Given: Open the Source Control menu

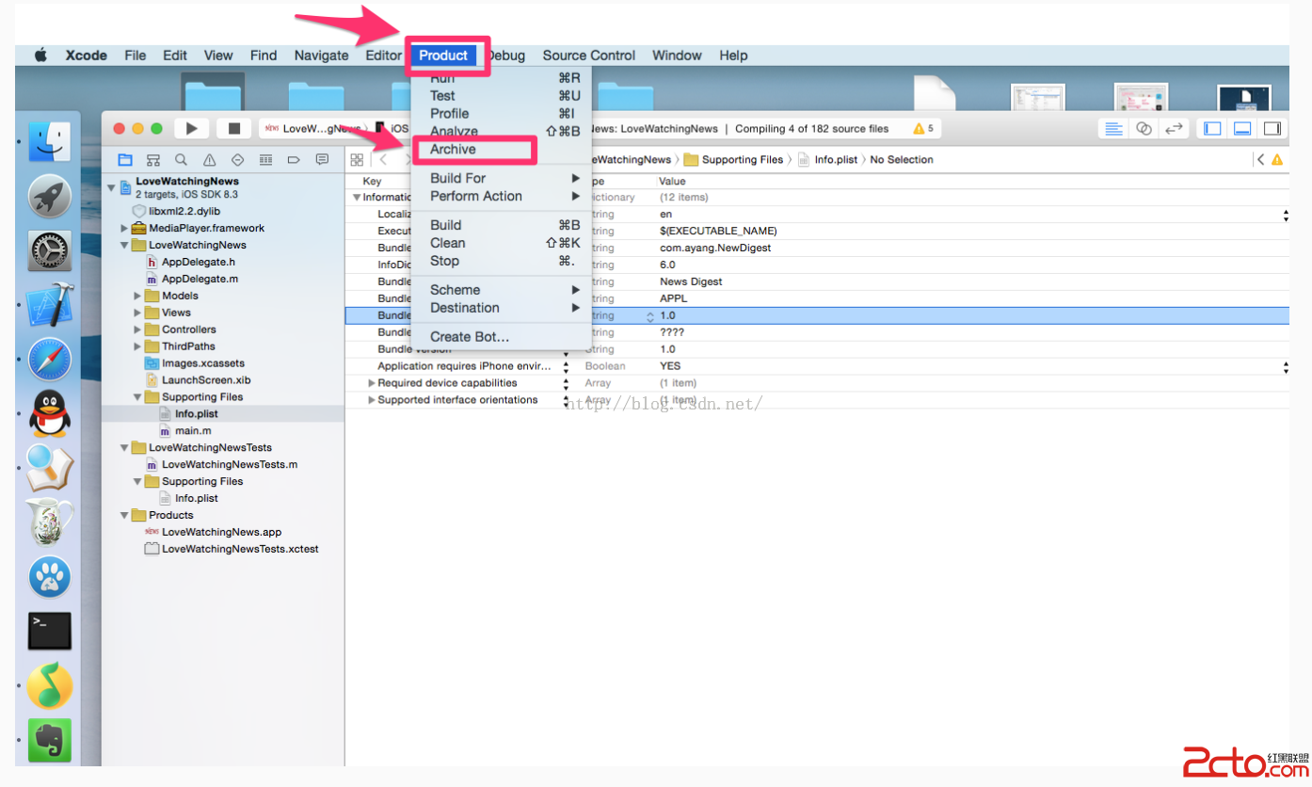Looking at the screenshot, I should 589,56.
